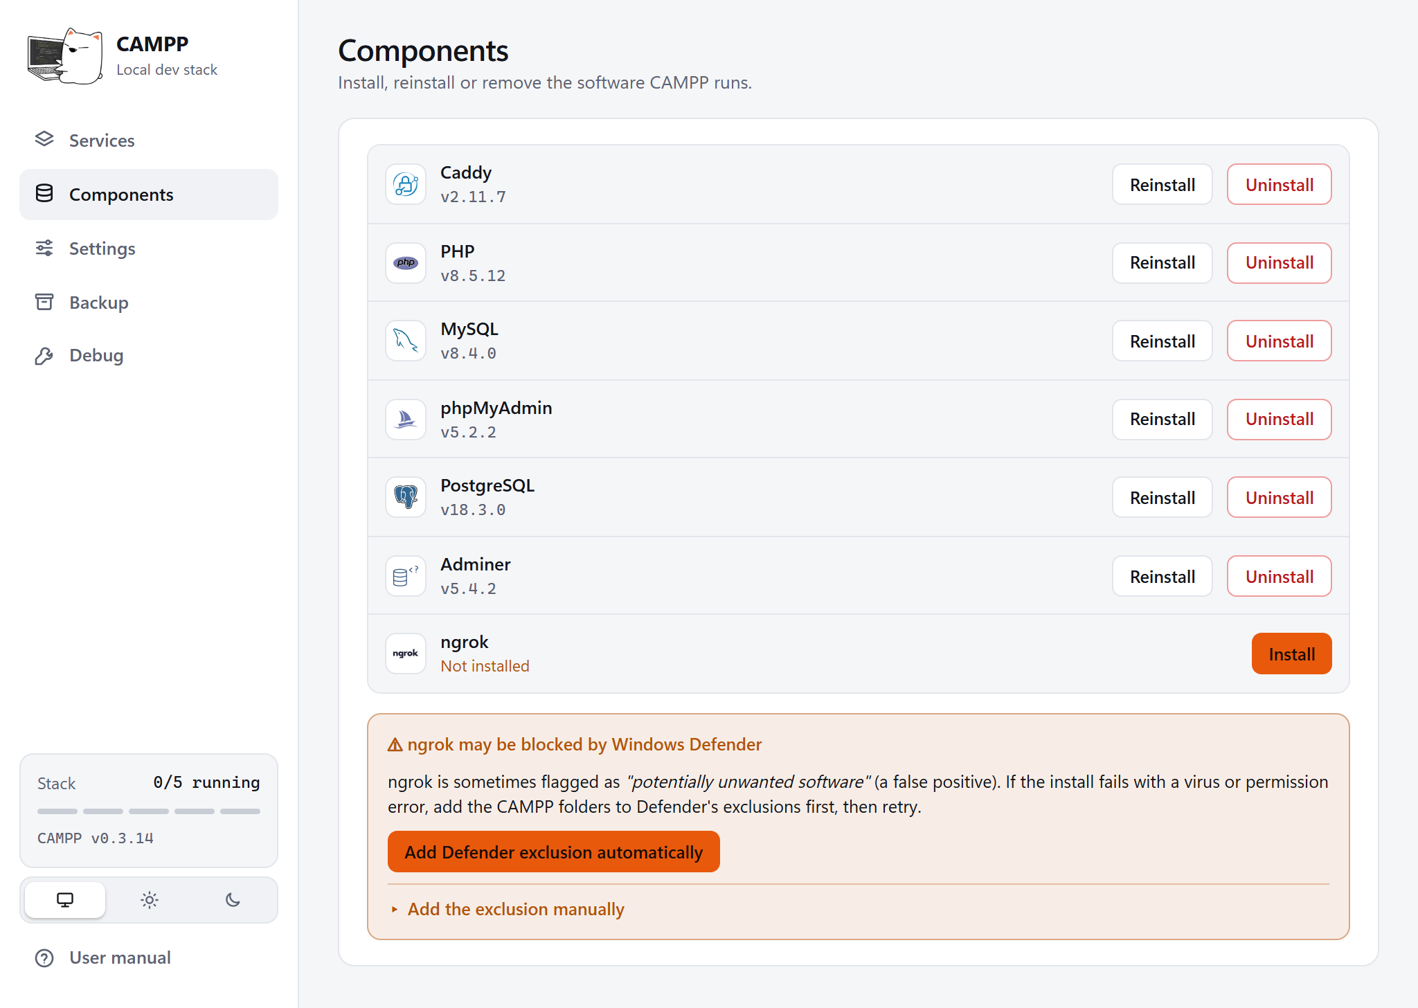
Task: Open the Settings page
Action: click(149, 249)
